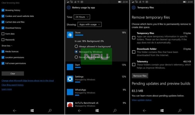This screenshot has height=115, width=195.
Task: Click battery status icon on Battery usage screen
Action: [120, 2]
